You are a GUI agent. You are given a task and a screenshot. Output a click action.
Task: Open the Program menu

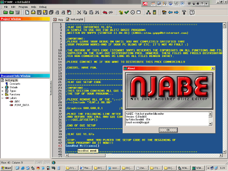tap(23, 7)
